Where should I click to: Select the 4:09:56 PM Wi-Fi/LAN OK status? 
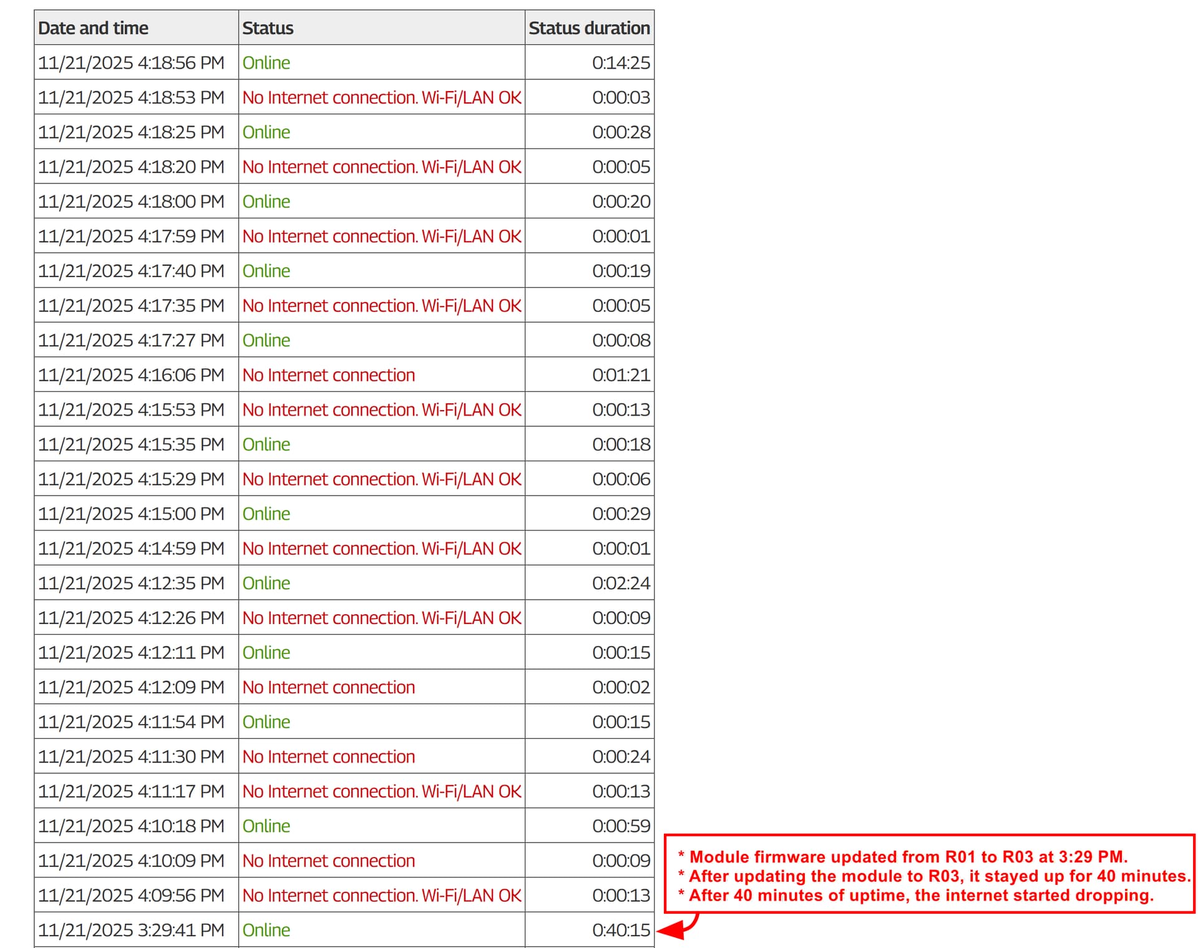(381, 895)
